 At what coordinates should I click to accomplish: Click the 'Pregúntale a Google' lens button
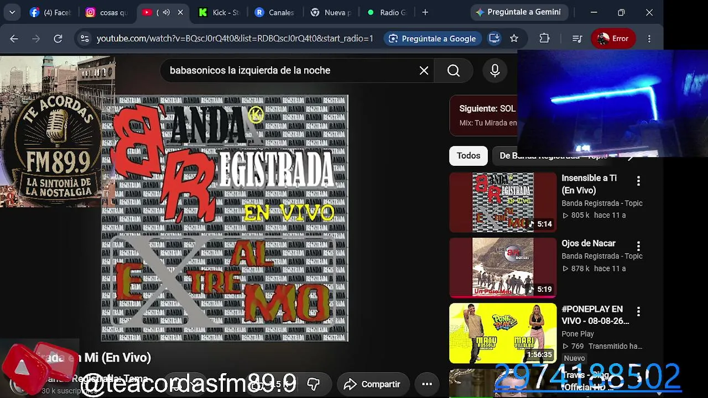[x=433, y=39]
